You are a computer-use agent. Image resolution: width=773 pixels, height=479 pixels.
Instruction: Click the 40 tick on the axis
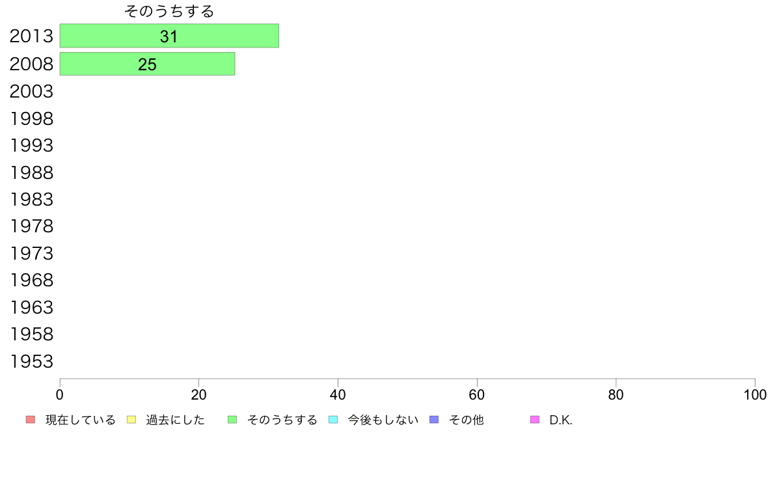pos(338,394)
